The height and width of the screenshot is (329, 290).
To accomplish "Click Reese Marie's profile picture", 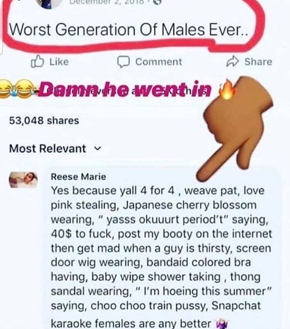I will 23,179.
